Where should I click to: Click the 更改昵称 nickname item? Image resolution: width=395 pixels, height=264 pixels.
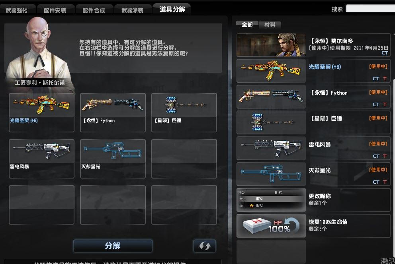pyautogui.click(x=313, y=200)
